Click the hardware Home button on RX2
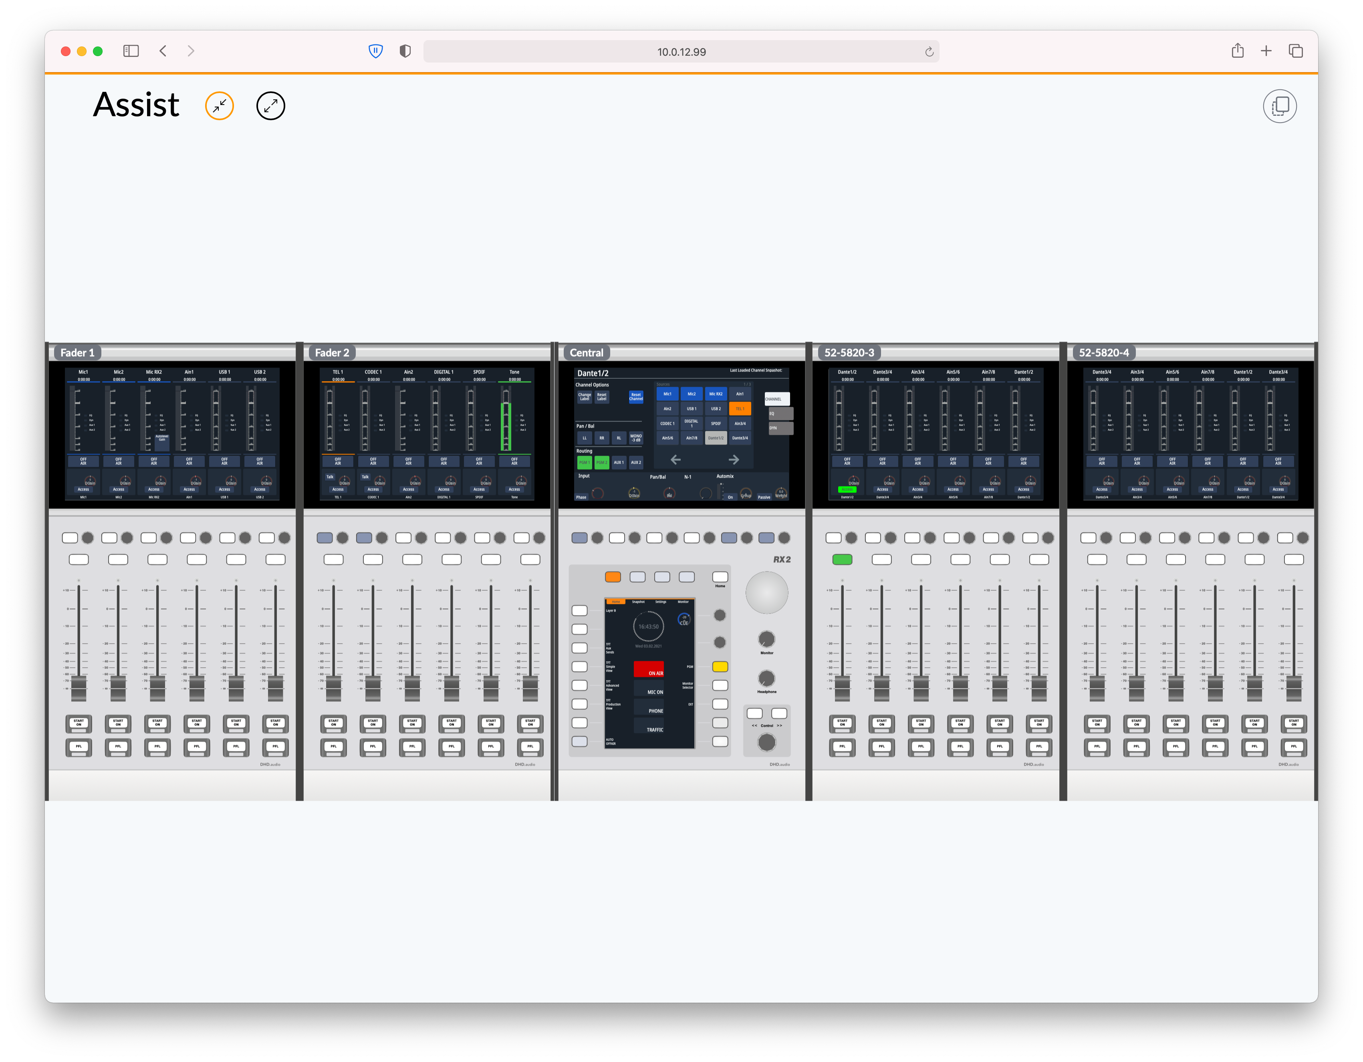 [720, 576]
